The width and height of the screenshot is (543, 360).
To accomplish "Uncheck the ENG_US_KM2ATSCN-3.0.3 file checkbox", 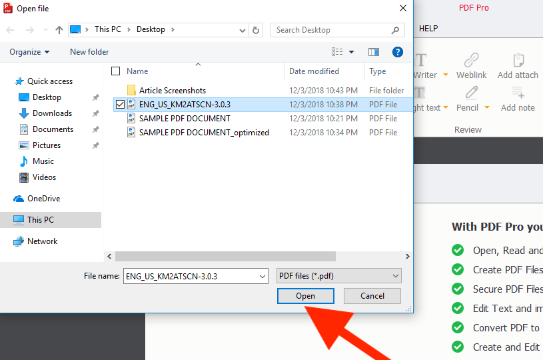I will coord(120,105).
